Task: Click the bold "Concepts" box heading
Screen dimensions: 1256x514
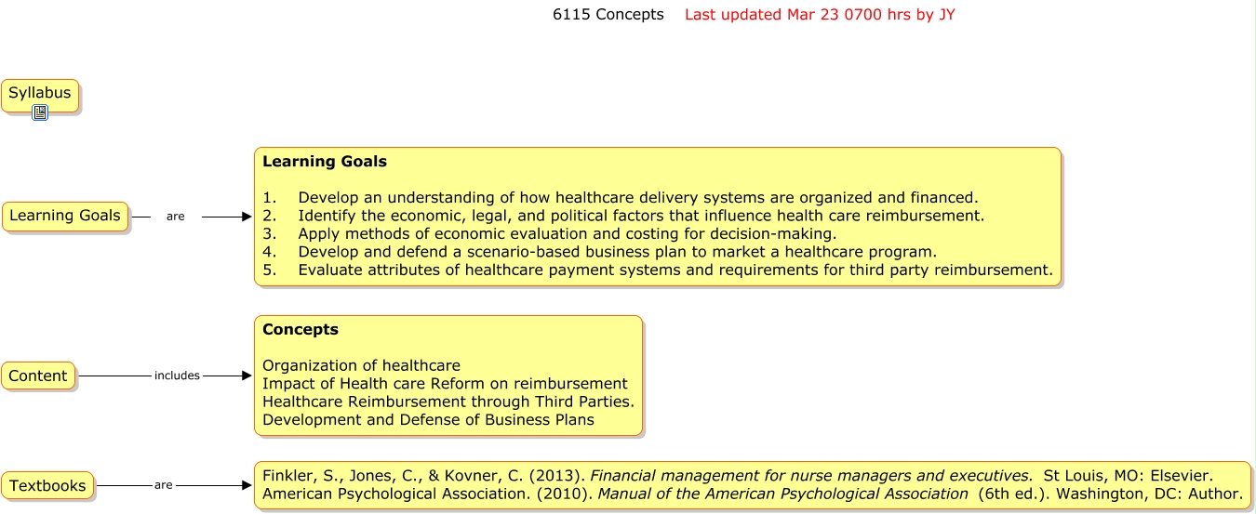Action: 300,330
